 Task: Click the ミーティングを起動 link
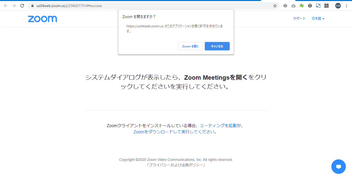click(218, 126)
